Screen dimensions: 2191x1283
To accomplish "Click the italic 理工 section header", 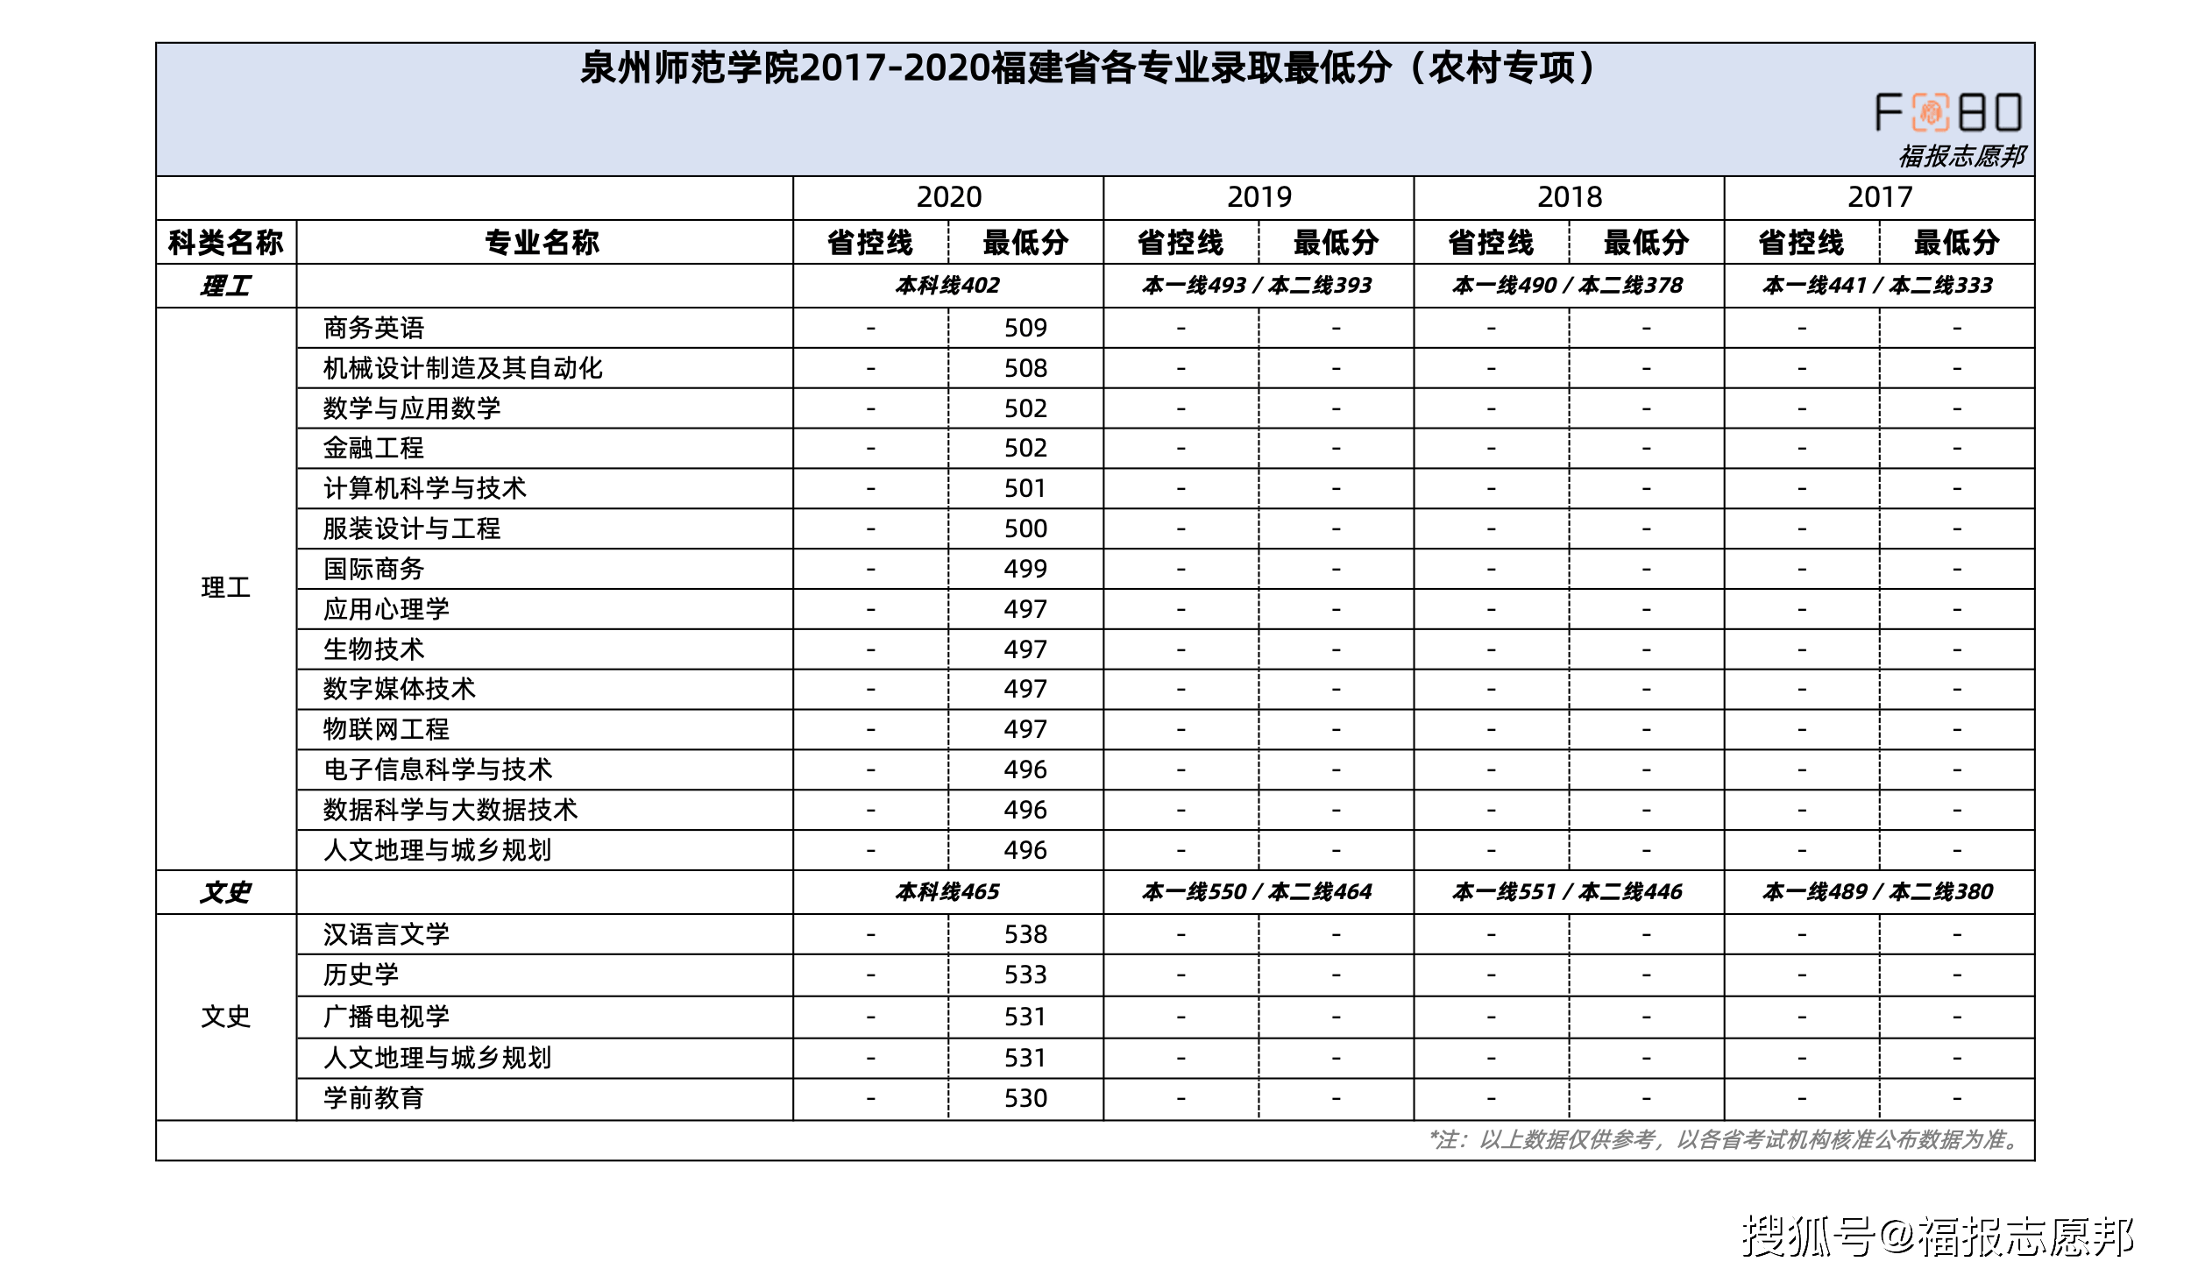I will point(225,286).
